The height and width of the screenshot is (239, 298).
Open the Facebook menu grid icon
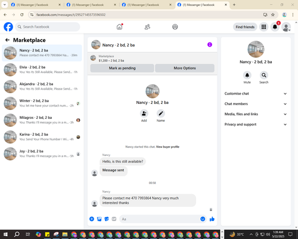coord(263,27)
